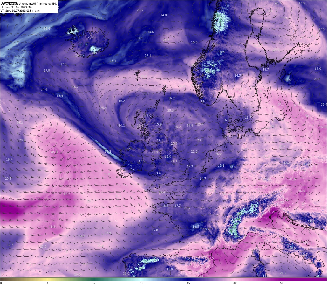Click the 26.5 value on the map
Image resolution: width=327 pixels, height=285 pixels.
[x=166, y=40]
